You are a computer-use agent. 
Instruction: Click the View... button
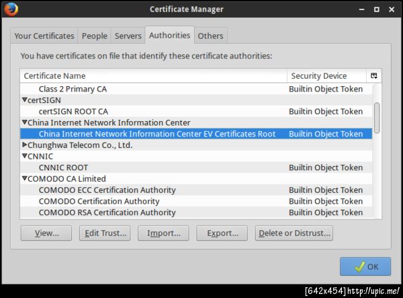click(46, 233)
